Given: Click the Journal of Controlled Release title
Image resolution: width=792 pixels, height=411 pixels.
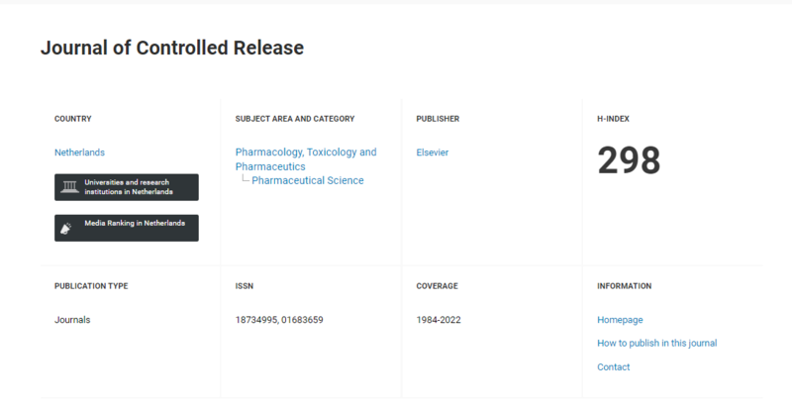Looking at the screenshot, I should click(171, 48).
